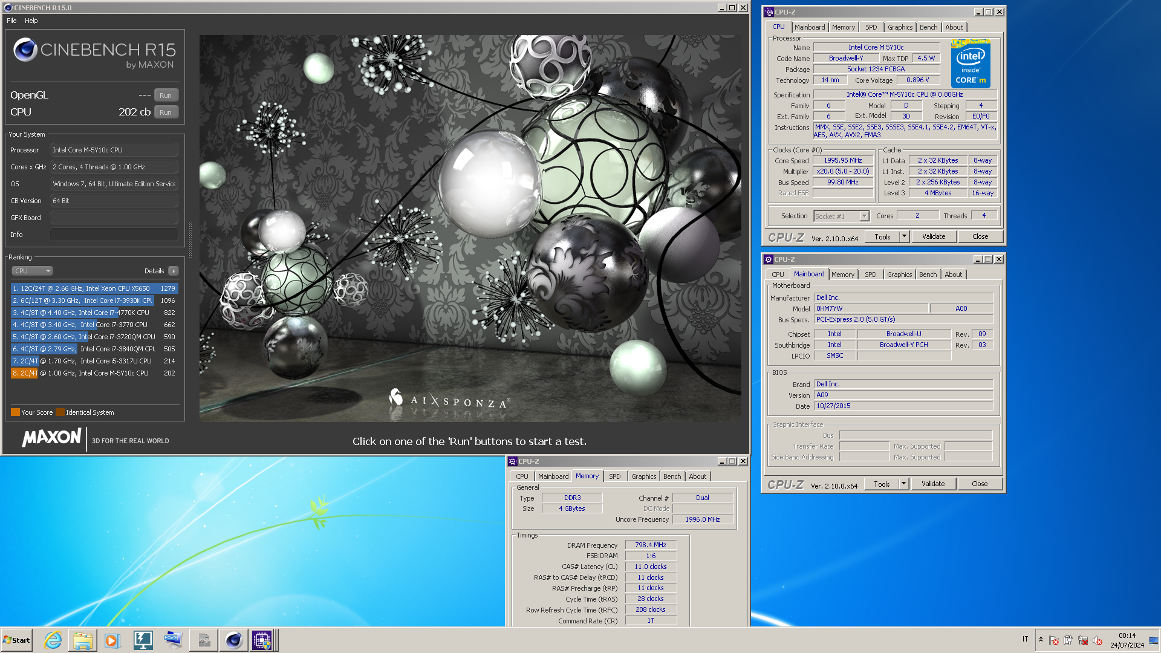
Task: Click Close button in the CPU-Z Mainboard window
Action: (x=980, y=484)
